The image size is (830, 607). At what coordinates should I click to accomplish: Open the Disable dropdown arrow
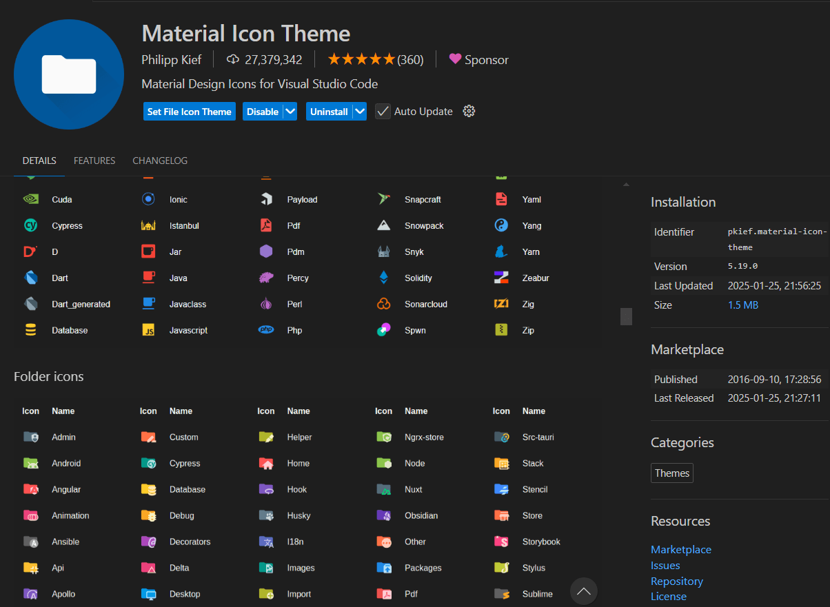(290, 112)
